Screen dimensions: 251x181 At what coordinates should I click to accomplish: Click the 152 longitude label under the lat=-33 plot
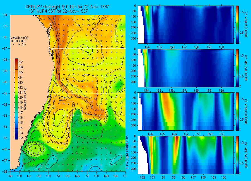coord(142,177)
